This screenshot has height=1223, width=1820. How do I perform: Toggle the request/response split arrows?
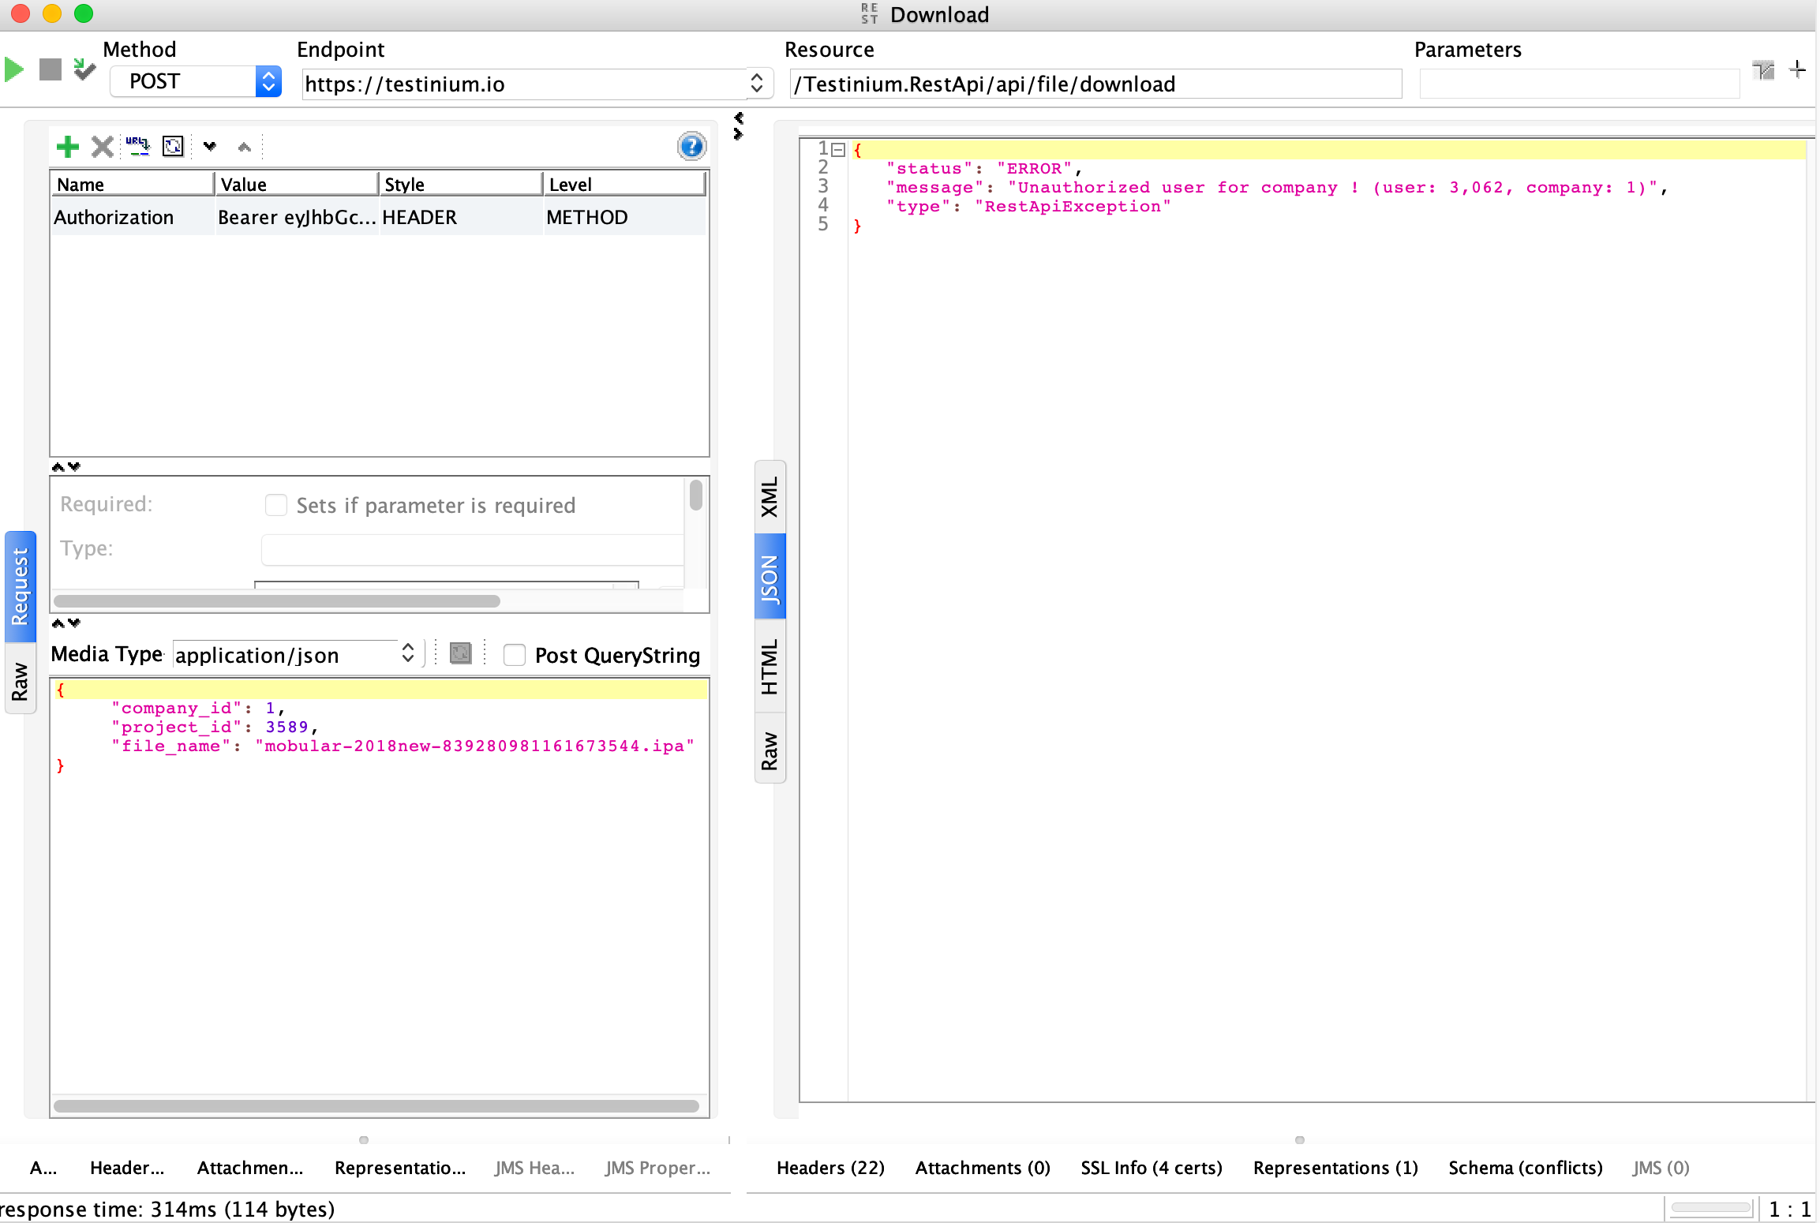tap(738, 126)
